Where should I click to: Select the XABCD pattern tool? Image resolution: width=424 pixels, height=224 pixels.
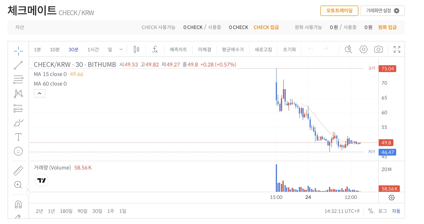point(18,94)
